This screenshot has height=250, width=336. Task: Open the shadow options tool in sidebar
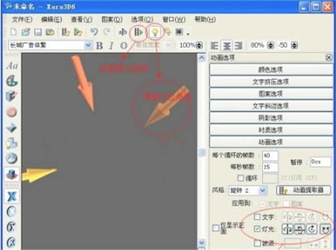click(x=12, y=143)
